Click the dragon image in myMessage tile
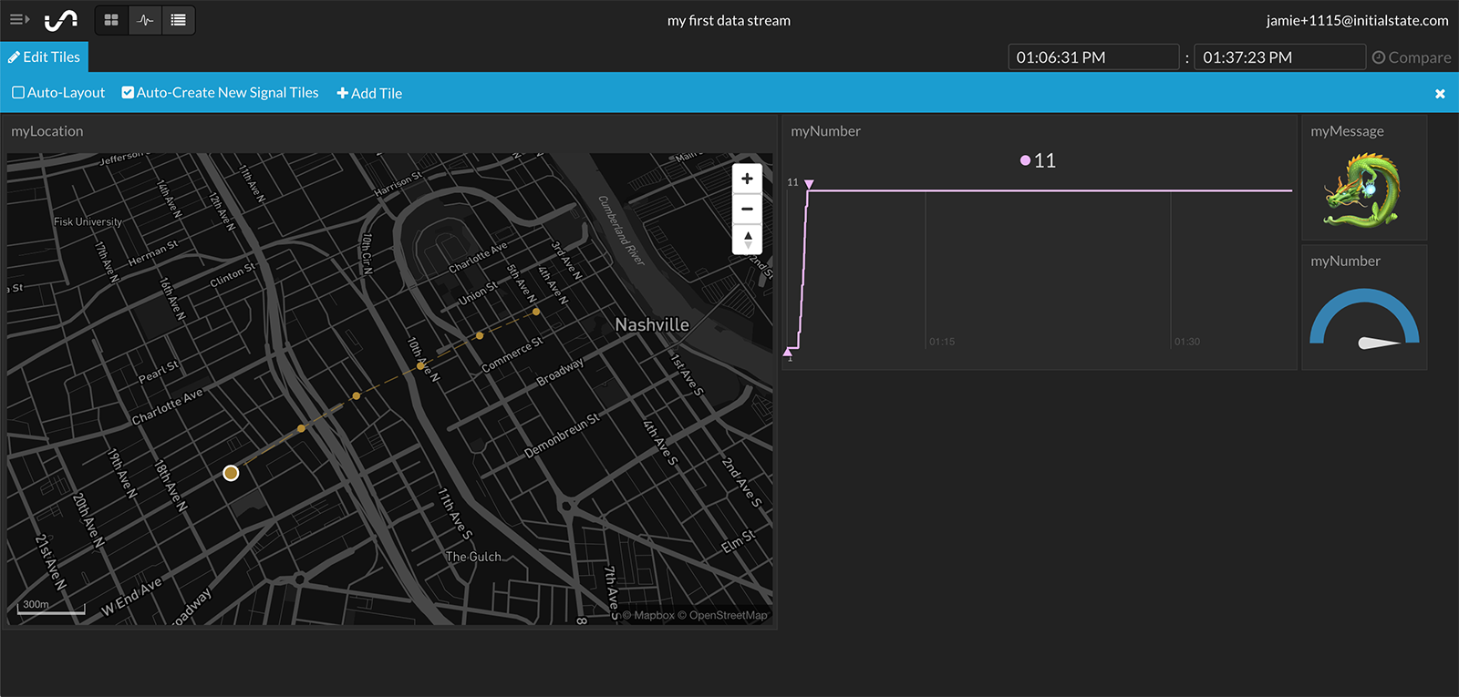Viewport: 1459px width, 697px height. tap(1362, 190)
